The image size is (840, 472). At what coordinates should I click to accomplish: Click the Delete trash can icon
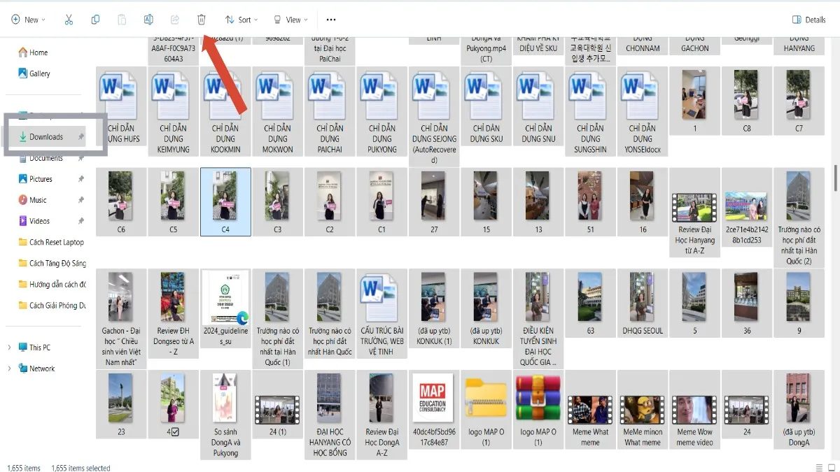point(202,20)
